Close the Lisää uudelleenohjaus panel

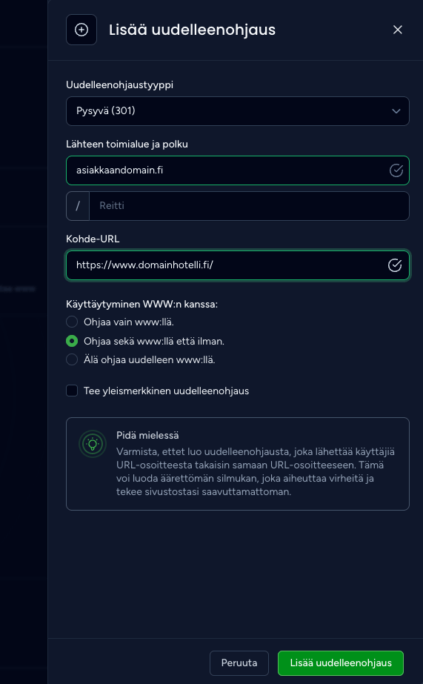tap(397, 30)
